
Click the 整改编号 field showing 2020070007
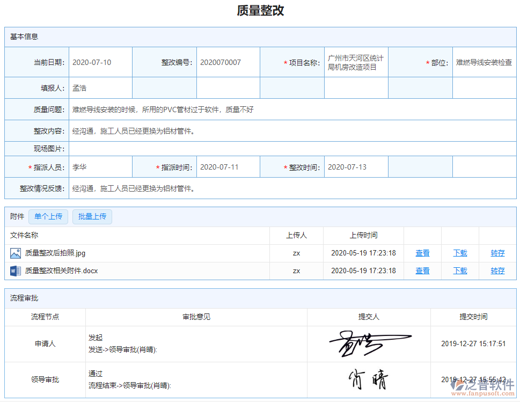coord(228,62)
